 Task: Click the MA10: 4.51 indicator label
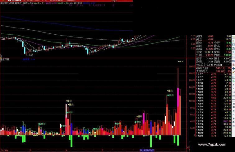39,3
